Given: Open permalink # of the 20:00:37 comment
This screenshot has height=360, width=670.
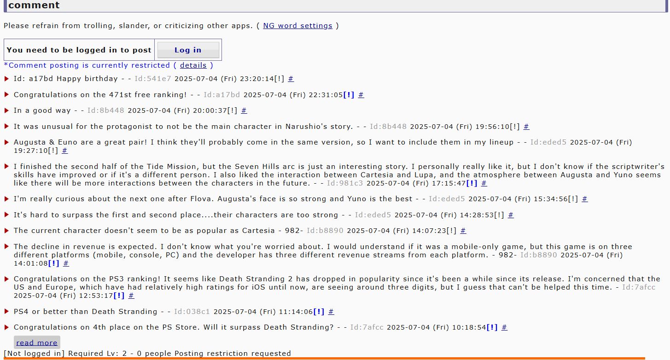Looking at the screenshot, I should tap(244, 110).
